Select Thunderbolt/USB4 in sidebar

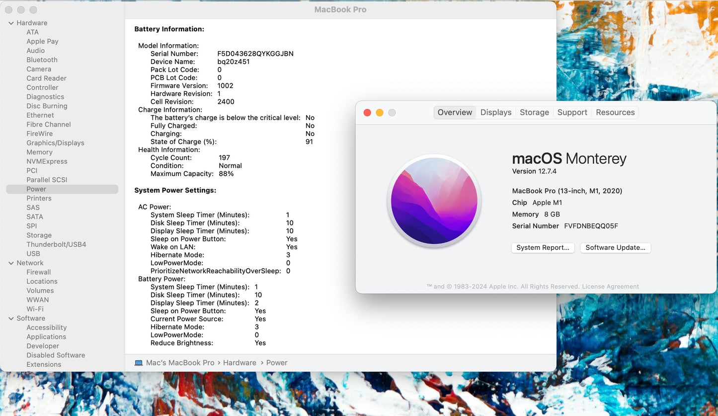pos(56,245)
